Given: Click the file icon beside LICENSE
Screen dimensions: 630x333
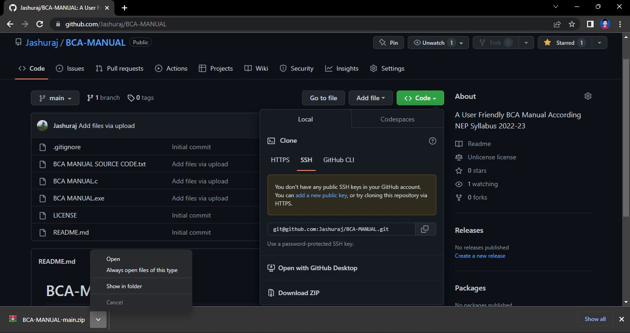Looking at the screenshot, I should tap(43, 215).
